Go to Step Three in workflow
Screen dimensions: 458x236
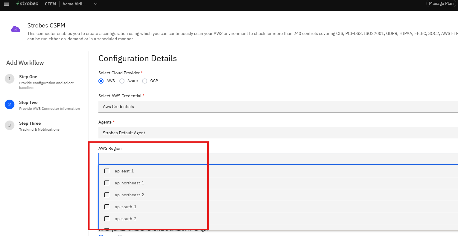click(30, 123)
